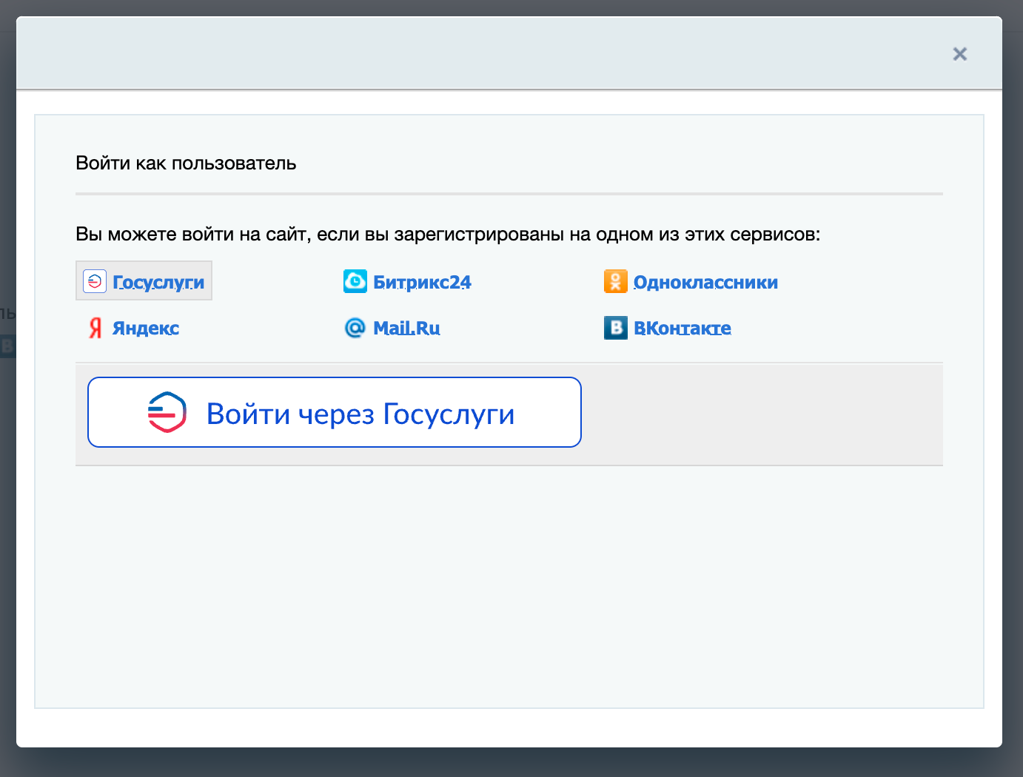Choose the ВКонтакте text link

pyautogui.click(x=682, y=328)
